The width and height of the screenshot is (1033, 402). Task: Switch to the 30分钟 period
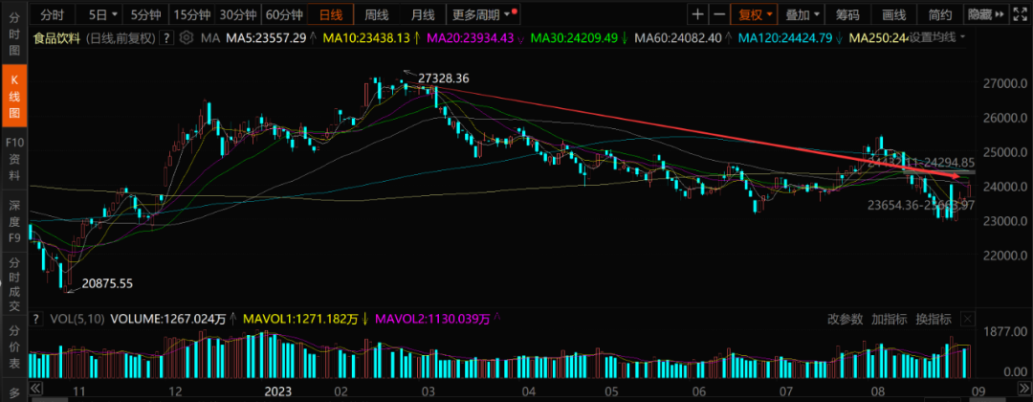[x=238, y=14]
